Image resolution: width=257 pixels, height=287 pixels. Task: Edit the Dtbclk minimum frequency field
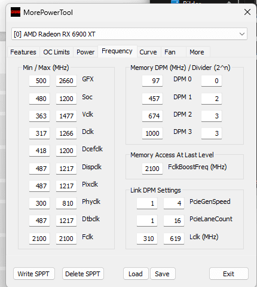point(39,221)
